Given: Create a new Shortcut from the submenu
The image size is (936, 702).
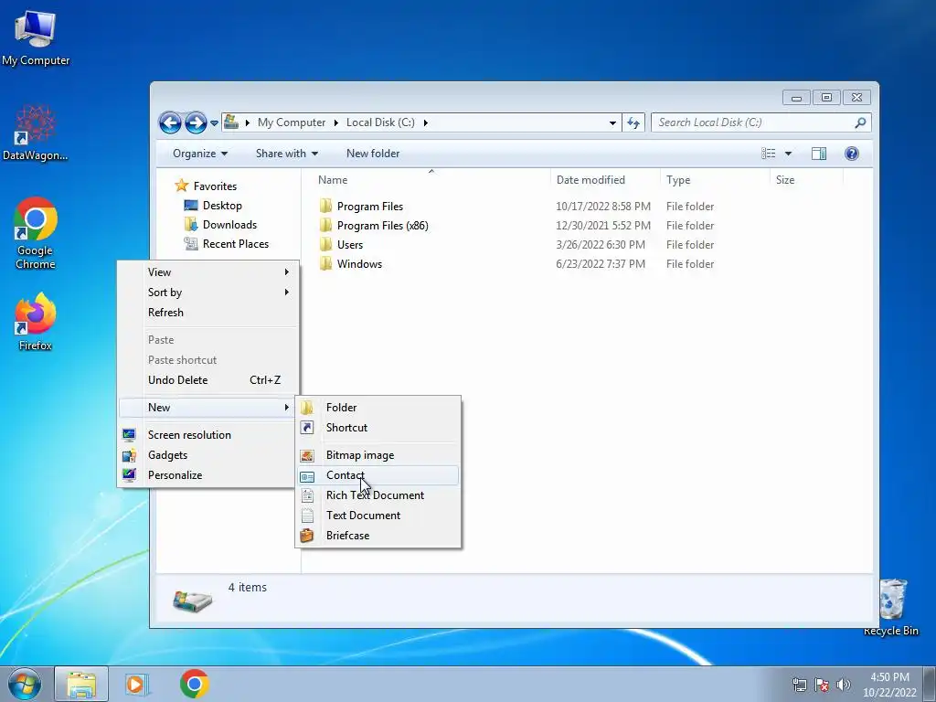Looking at the screenshot, I should (378, 428).
